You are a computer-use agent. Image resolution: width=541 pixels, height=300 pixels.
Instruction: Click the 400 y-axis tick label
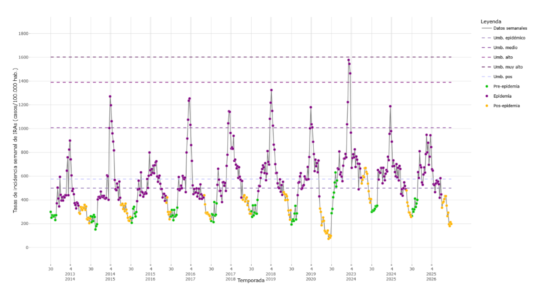coord(25,200)
